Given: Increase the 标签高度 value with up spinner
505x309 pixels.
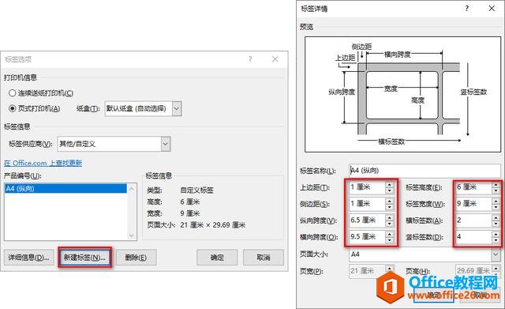Looking at the screenshot, I should click(x=496, y=184).
